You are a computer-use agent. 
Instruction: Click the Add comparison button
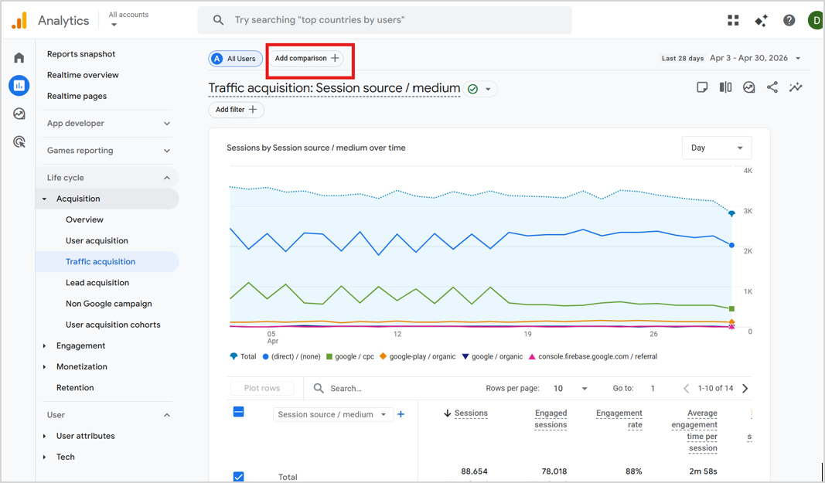[x=307, y=59]
